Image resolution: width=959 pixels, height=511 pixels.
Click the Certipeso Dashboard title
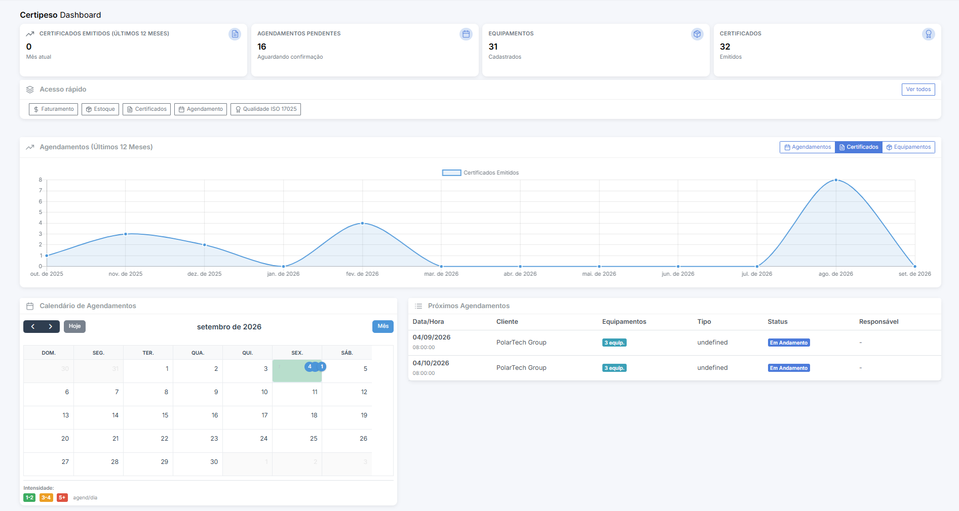[x=60, y=15]
